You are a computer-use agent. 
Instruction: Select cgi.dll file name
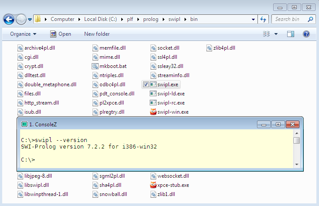point(31,57)
